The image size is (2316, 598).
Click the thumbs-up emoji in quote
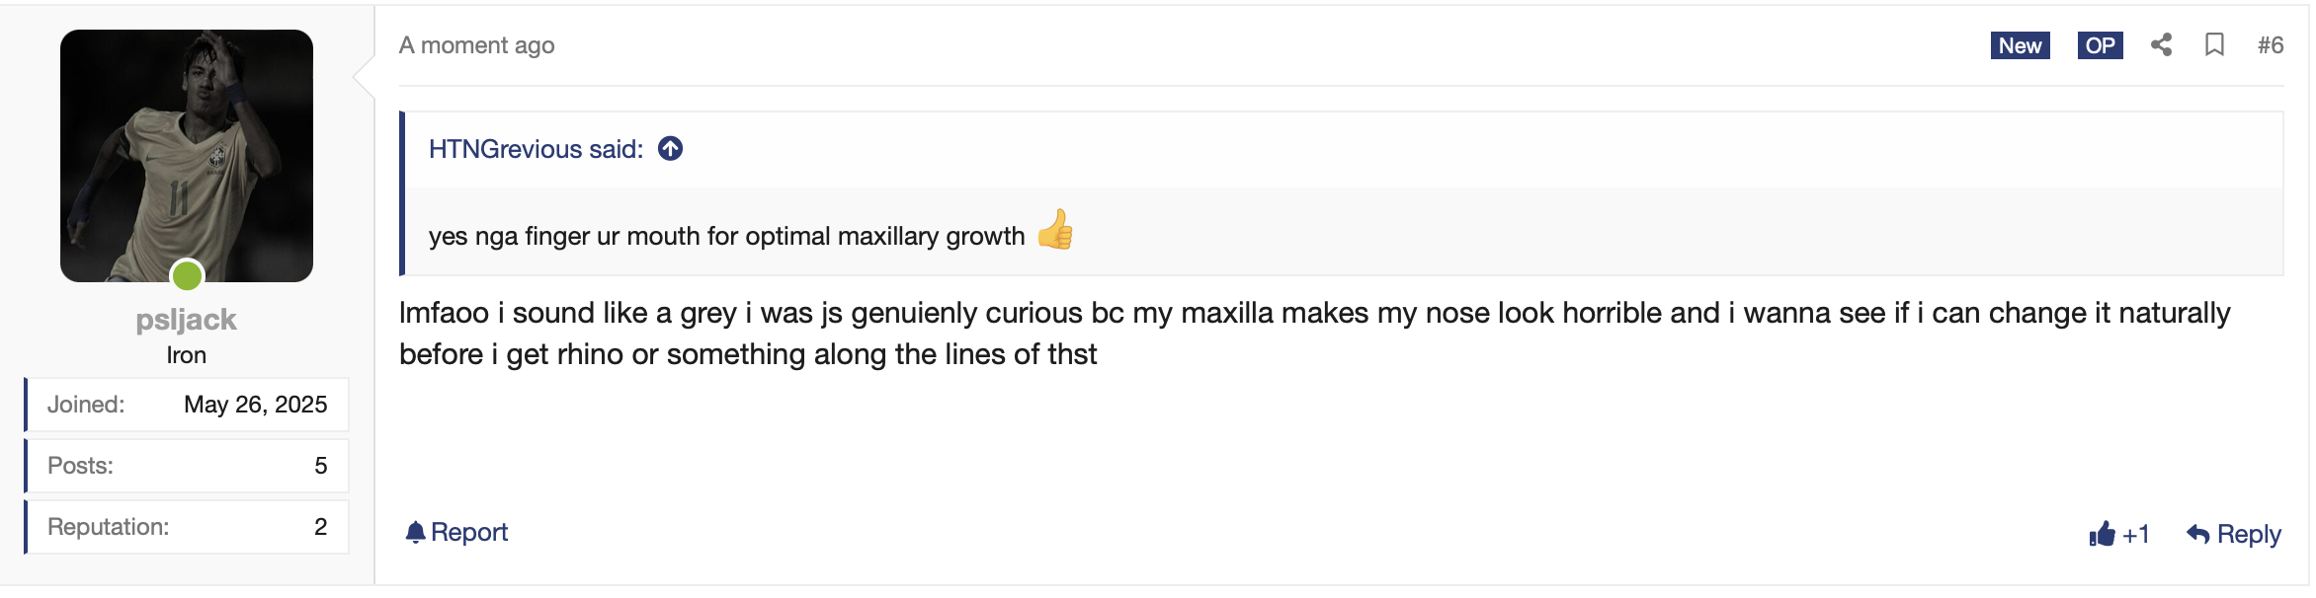coord(1055,230)
